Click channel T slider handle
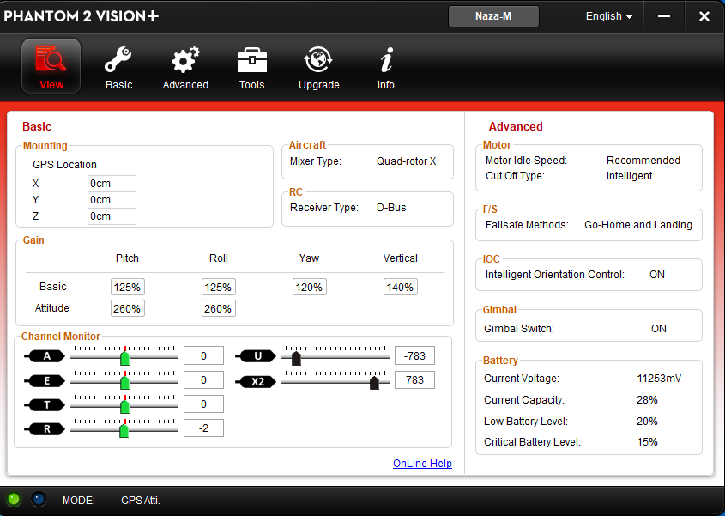Image resolution: width=725 pixels, height=516 pixels. click(x=125, y=407)
